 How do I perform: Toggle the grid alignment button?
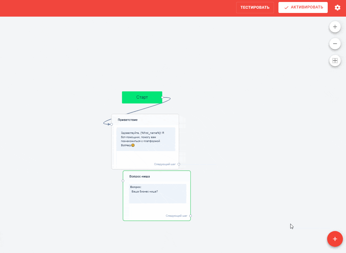click(x=335, y=61)
